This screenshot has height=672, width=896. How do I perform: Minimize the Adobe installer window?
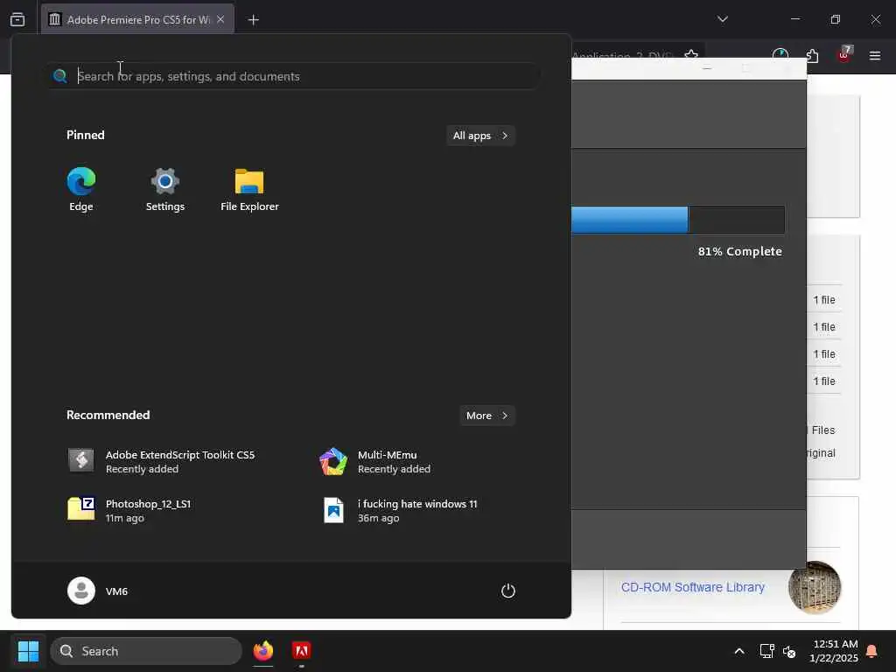point(707,68)
